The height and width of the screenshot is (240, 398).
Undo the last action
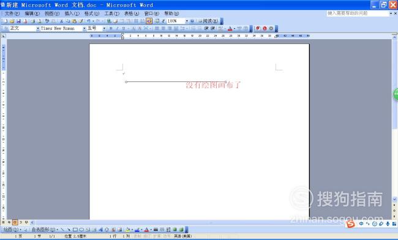coord(89,21)
